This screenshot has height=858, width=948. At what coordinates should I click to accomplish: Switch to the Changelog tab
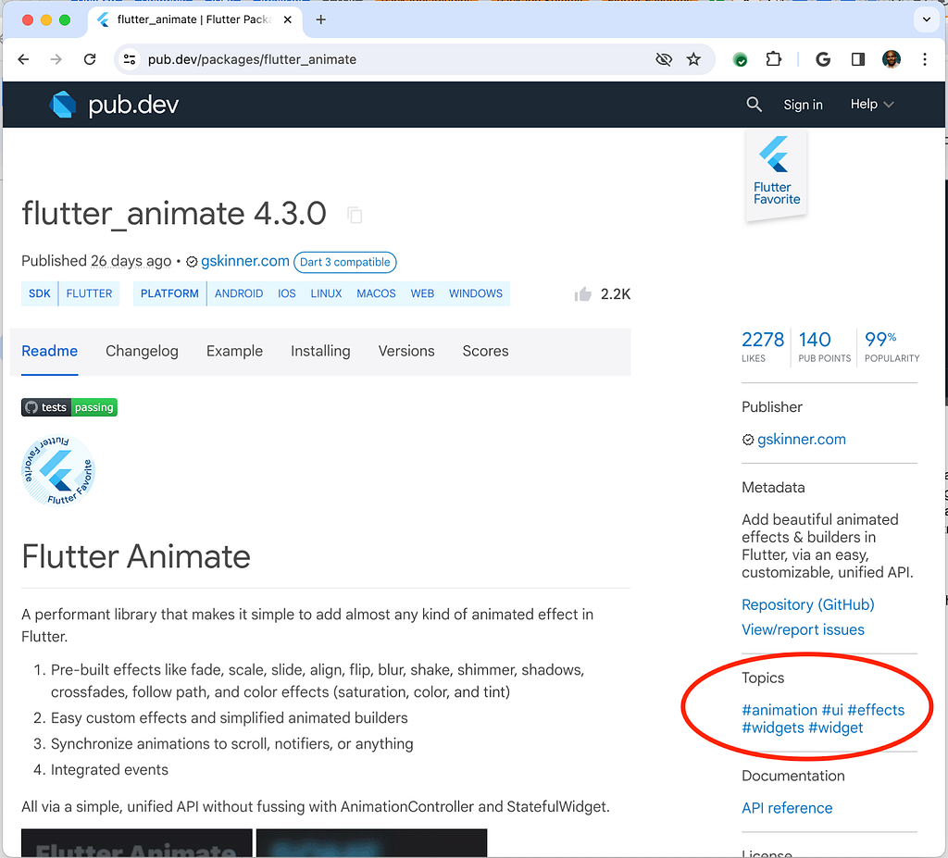coord(142,352)
